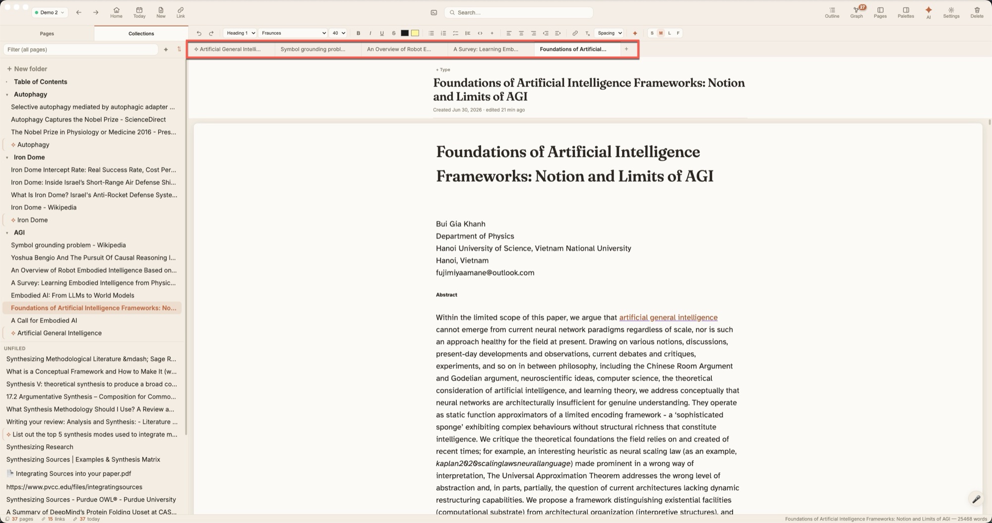
Task: Insert a numbered list
Action: pos(443,33)
